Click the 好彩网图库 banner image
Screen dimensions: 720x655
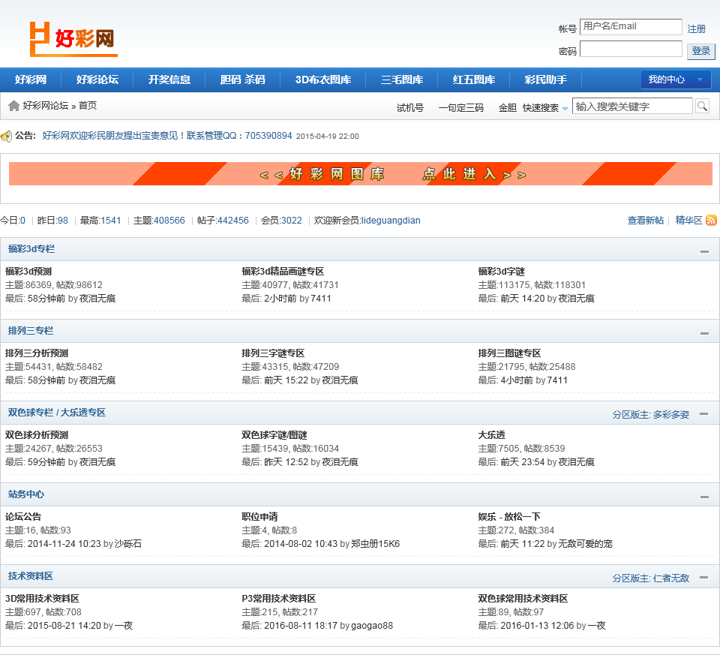click(x=361, y=173)
